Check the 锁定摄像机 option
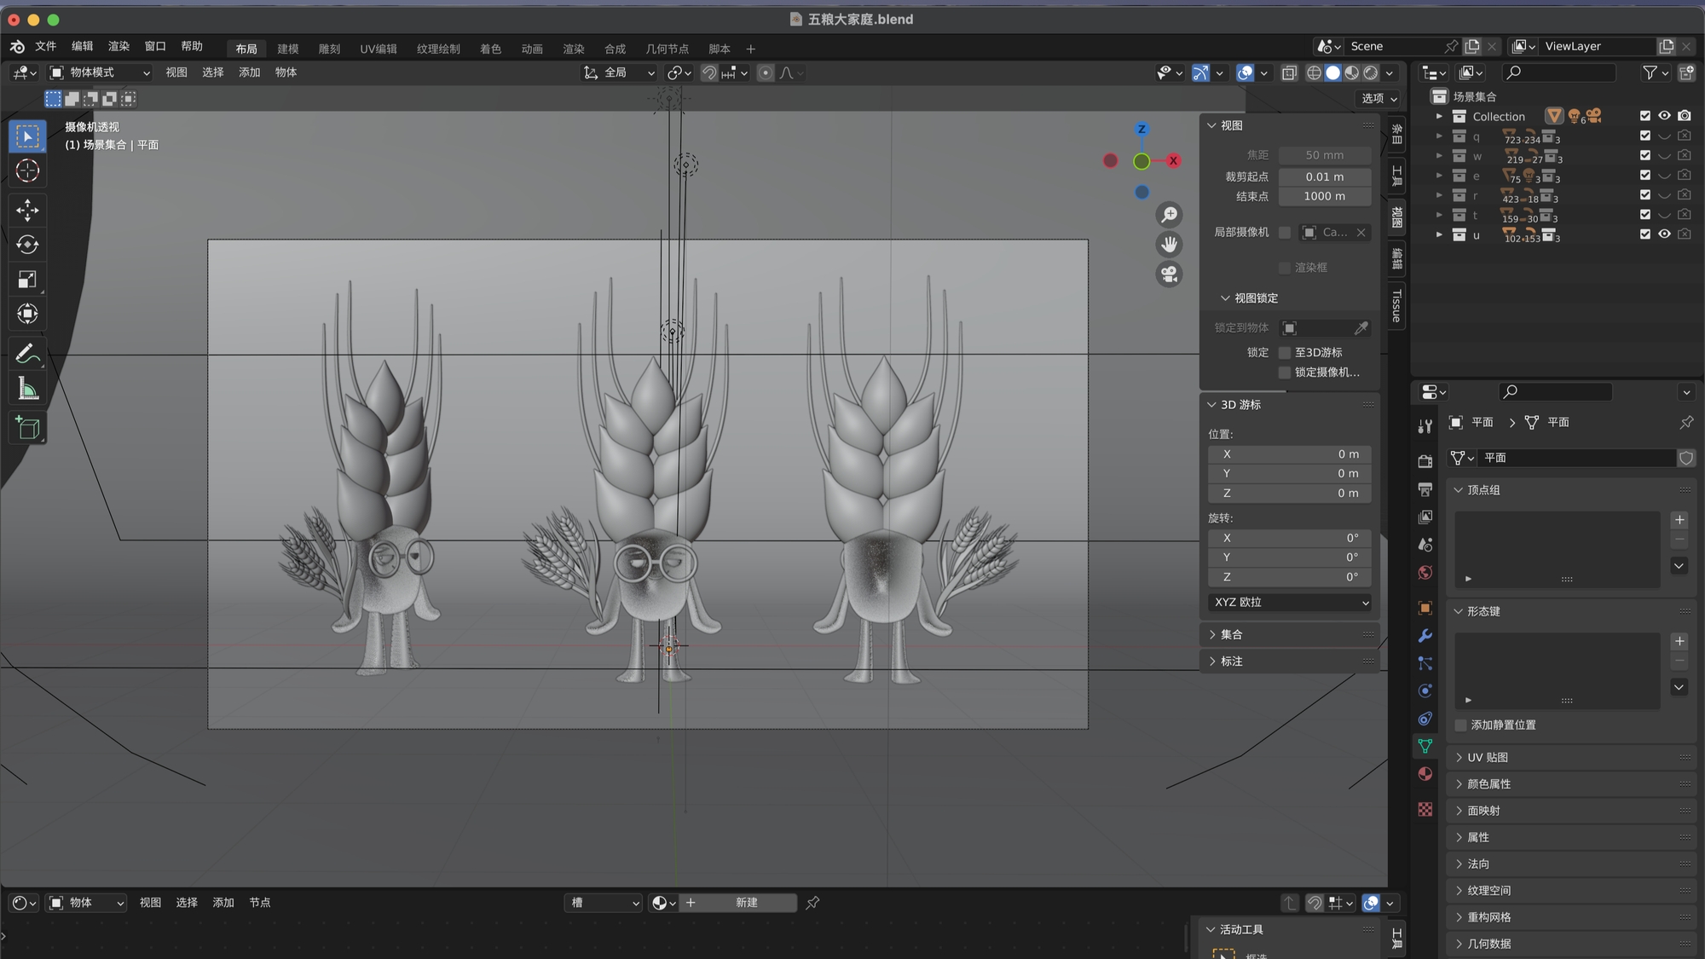The width and height of the screenshot is (1705, 959). 1285,373
